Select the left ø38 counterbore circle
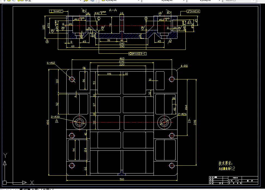 click(x=79, y=123)
